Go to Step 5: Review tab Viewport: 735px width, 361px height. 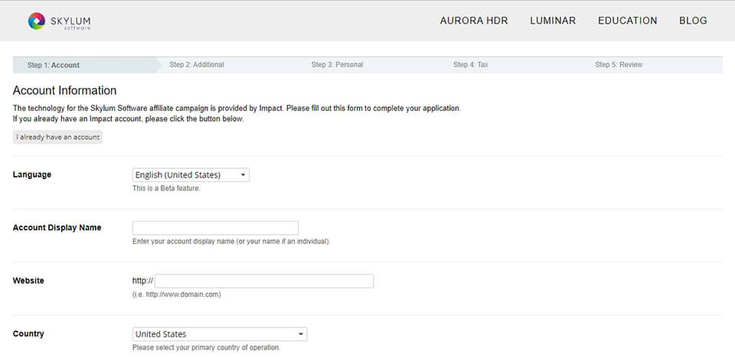click(x=619, y=65)
